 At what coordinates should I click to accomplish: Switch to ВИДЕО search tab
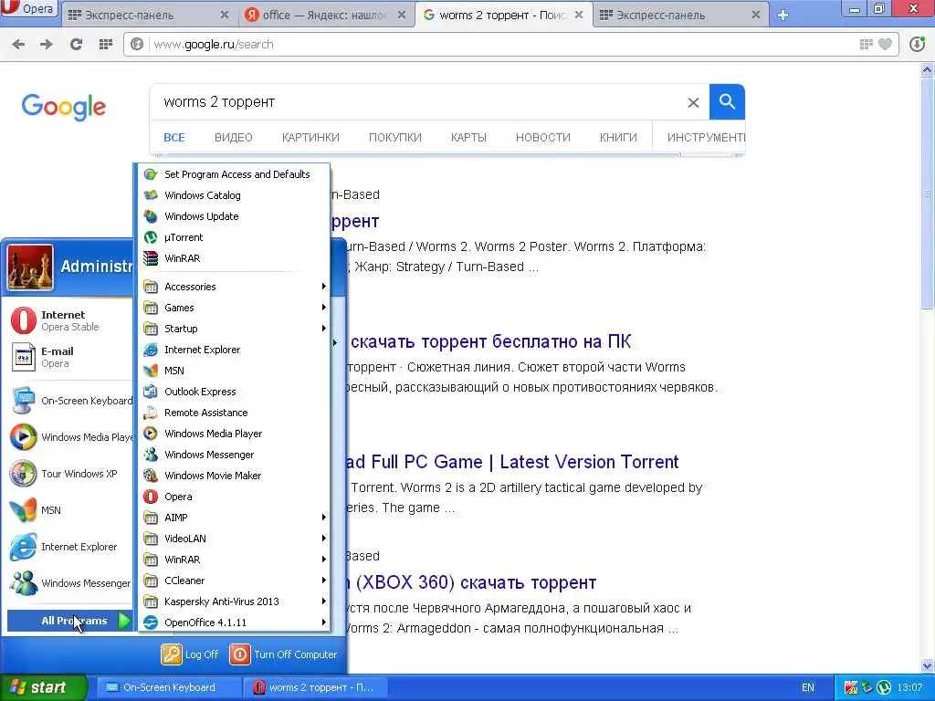[x=233, y=138]
